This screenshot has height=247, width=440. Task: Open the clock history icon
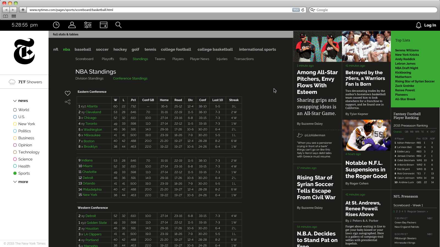[x=56, y=25]
